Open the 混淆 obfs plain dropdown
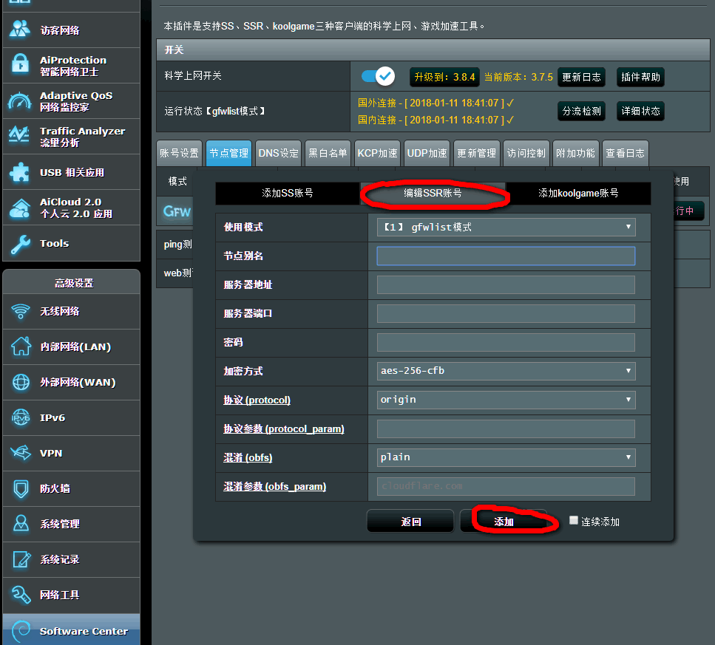This screenshot has height=645, width=715. click(506, 457)
